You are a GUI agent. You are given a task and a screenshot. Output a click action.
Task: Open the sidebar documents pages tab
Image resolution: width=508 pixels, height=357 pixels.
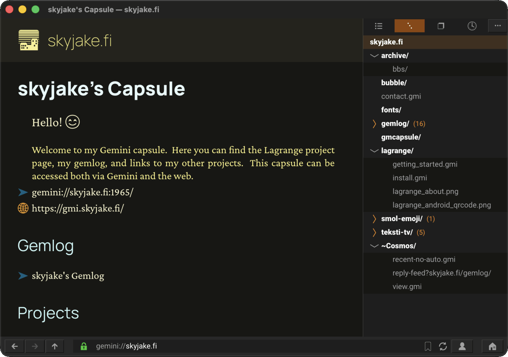click(x=441, y=26)
